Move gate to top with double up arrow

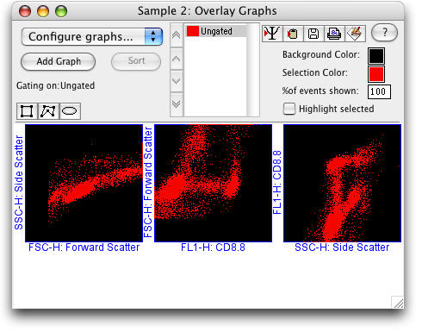click(x=177, y=35)
